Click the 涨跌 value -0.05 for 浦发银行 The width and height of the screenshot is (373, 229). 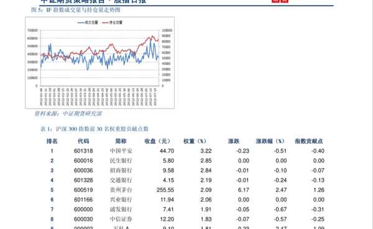[242, 210]
